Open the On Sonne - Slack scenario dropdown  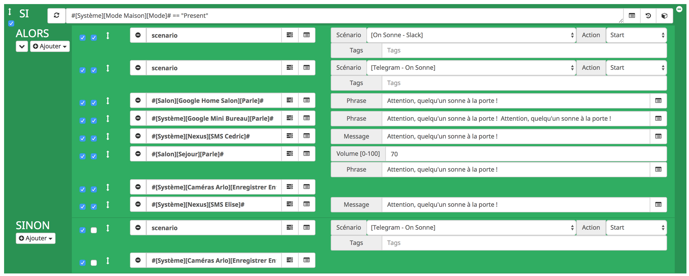pos(471,35)
